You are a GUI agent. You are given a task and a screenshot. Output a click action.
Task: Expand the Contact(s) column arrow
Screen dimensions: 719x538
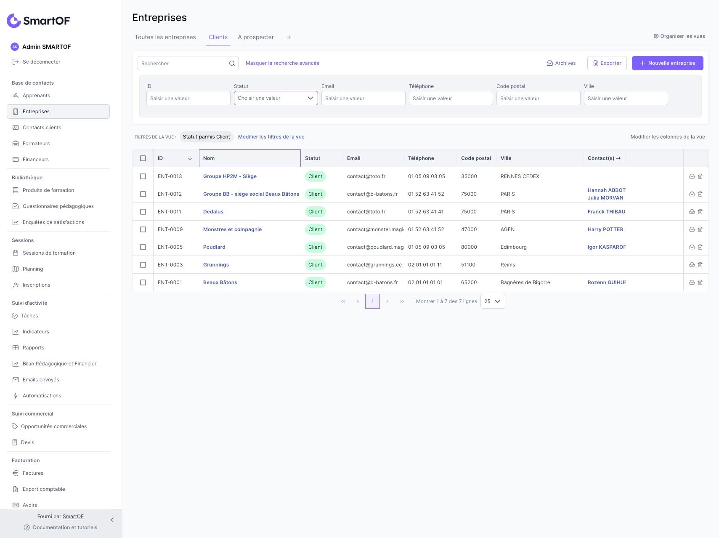point(618,158)
